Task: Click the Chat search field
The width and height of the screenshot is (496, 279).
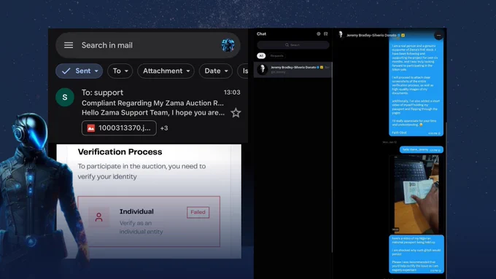Action: (x=293, y=45)
